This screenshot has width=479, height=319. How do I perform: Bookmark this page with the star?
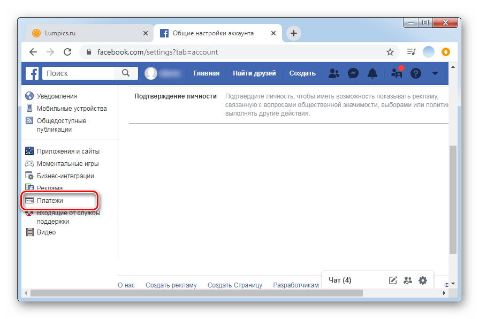pyautogui.click(x=390, y=52)
